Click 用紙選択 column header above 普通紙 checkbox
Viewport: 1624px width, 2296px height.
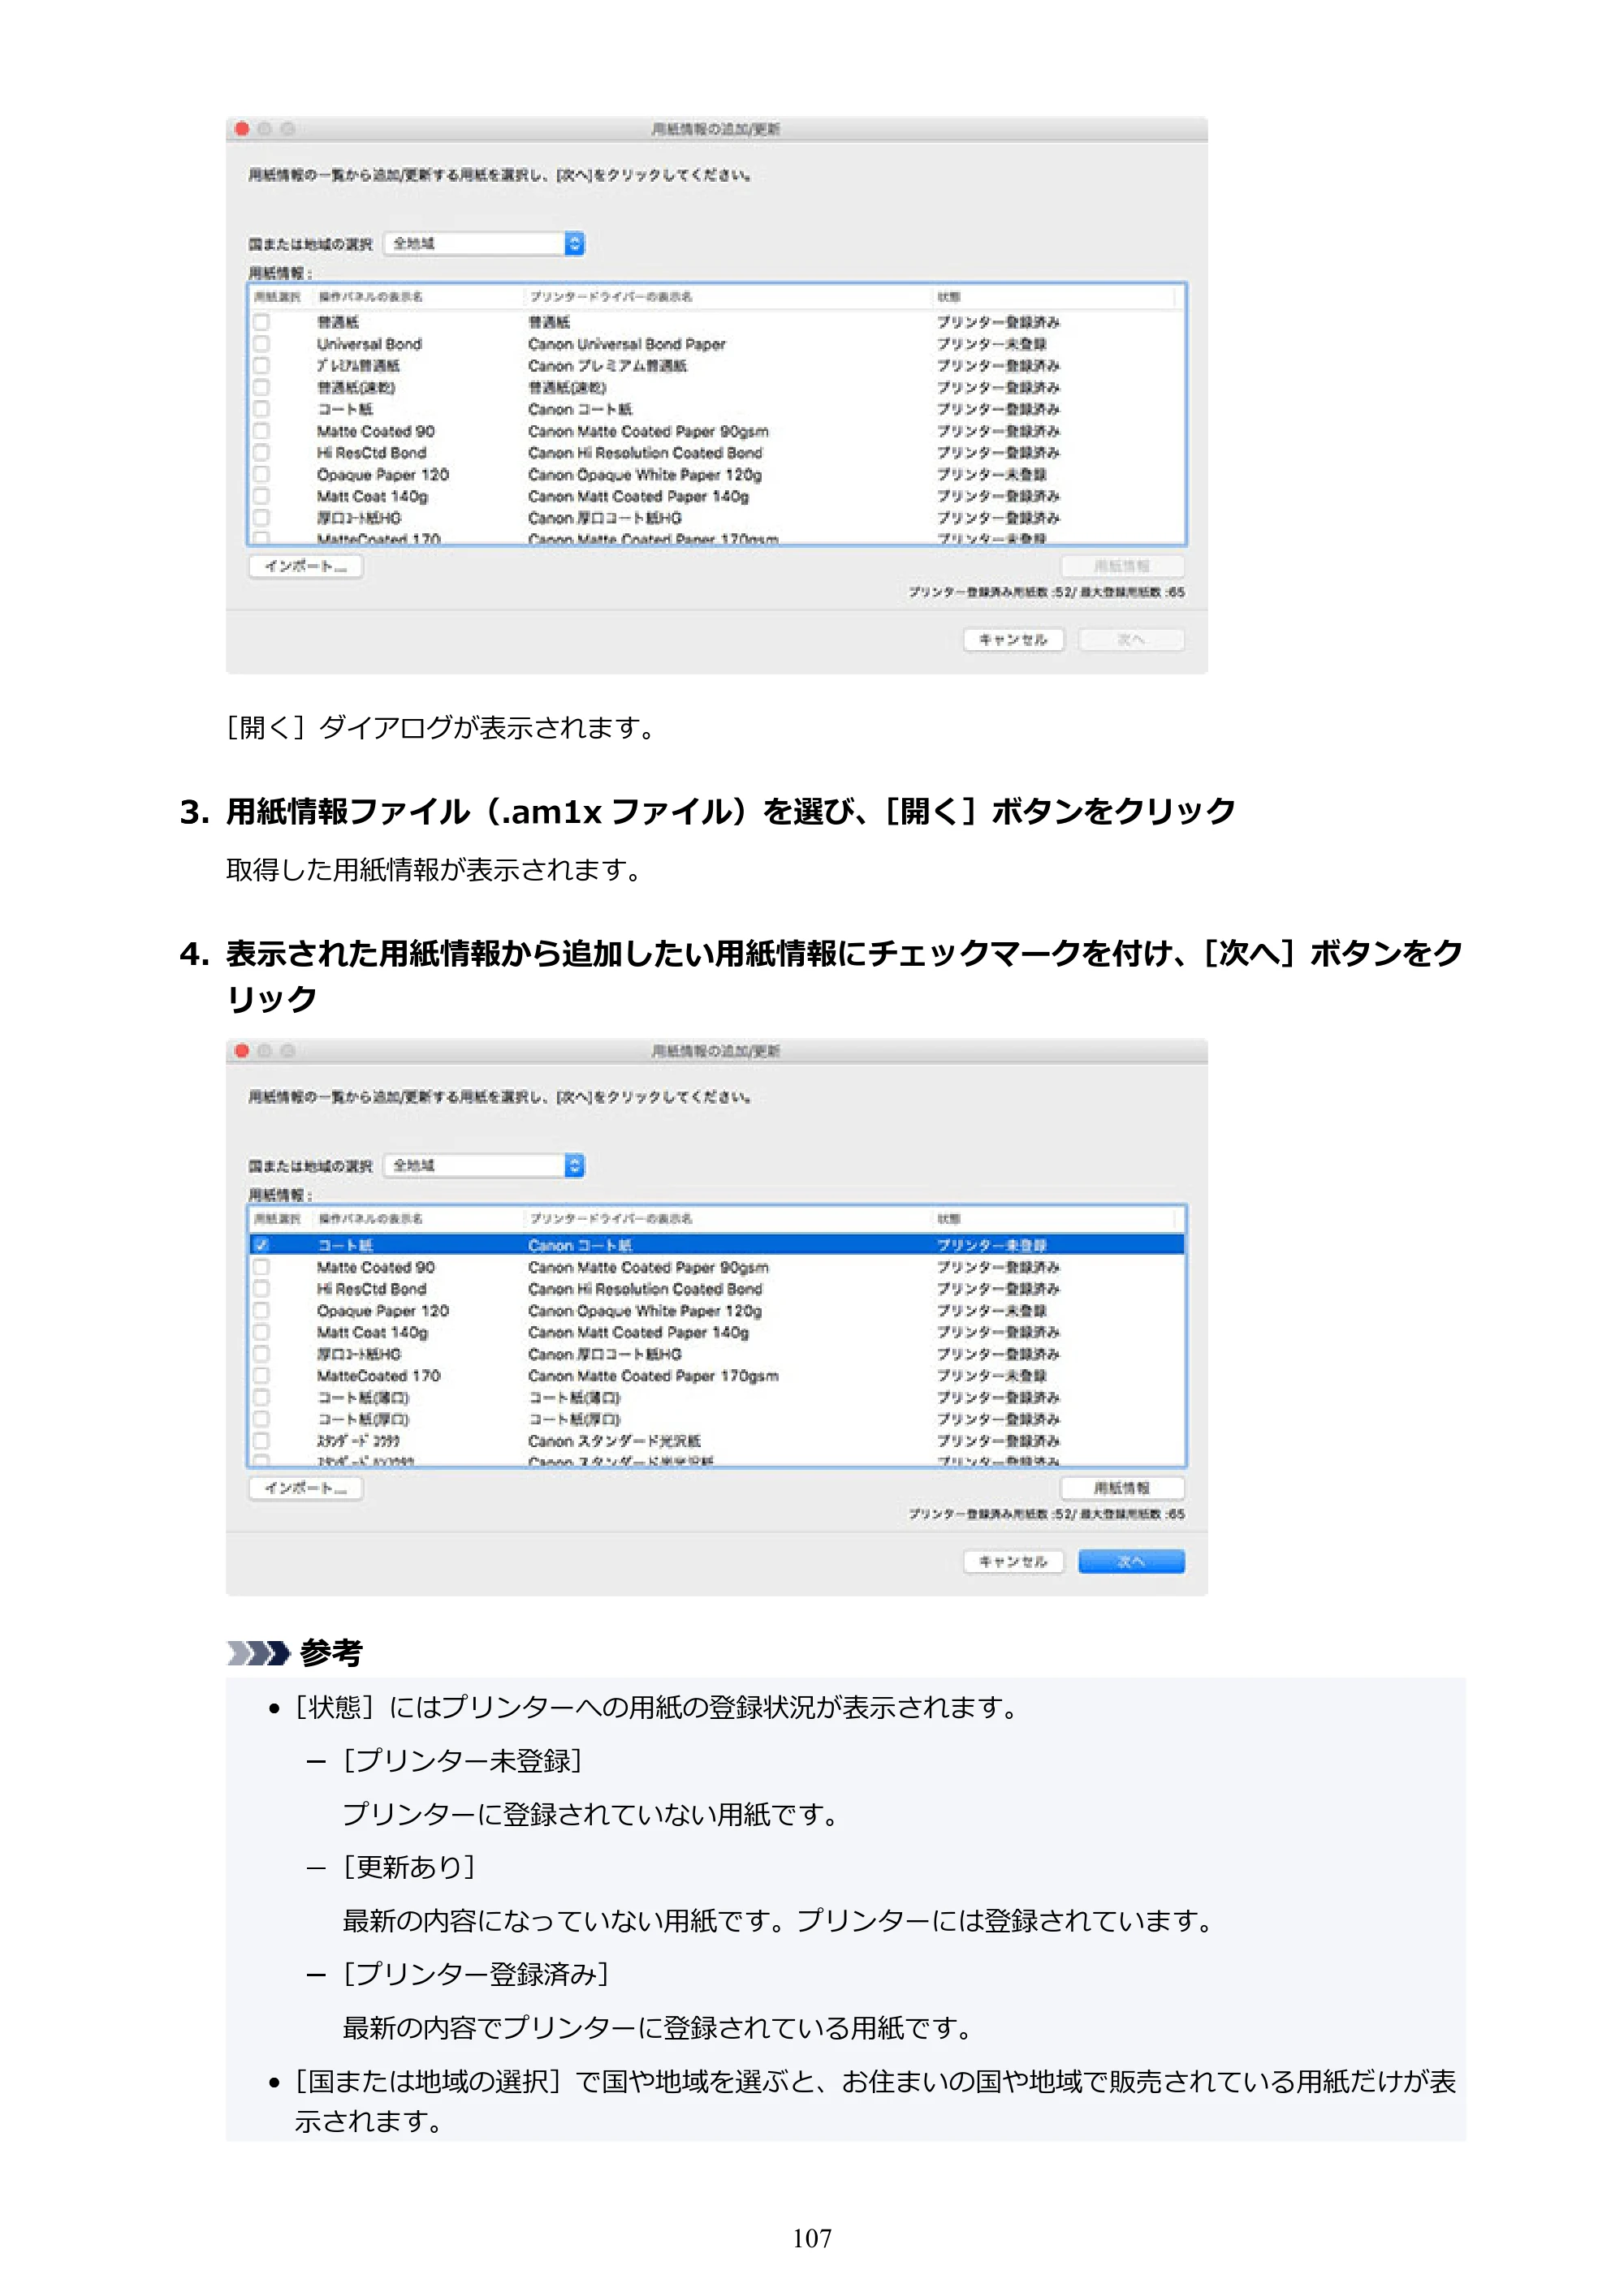(x=276, y=296)
